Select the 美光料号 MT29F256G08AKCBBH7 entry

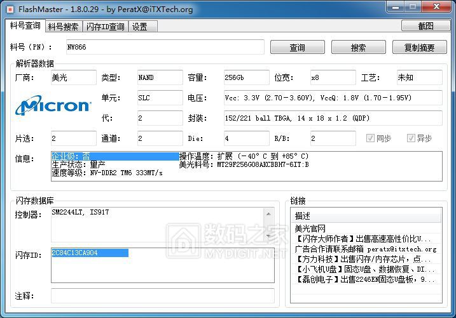point(244,164)
